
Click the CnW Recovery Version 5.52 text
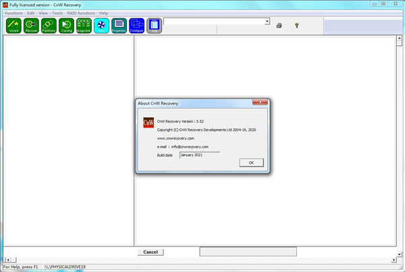[180, 121]
